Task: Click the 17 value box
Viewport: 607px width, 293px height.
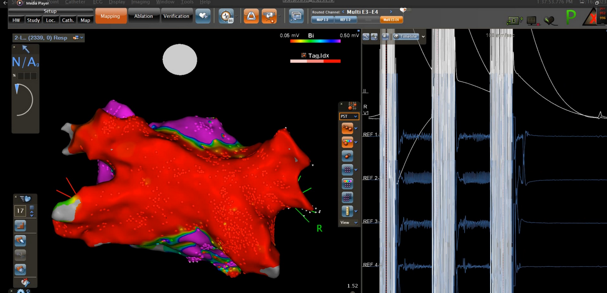Action: click(x=20, y=211)
